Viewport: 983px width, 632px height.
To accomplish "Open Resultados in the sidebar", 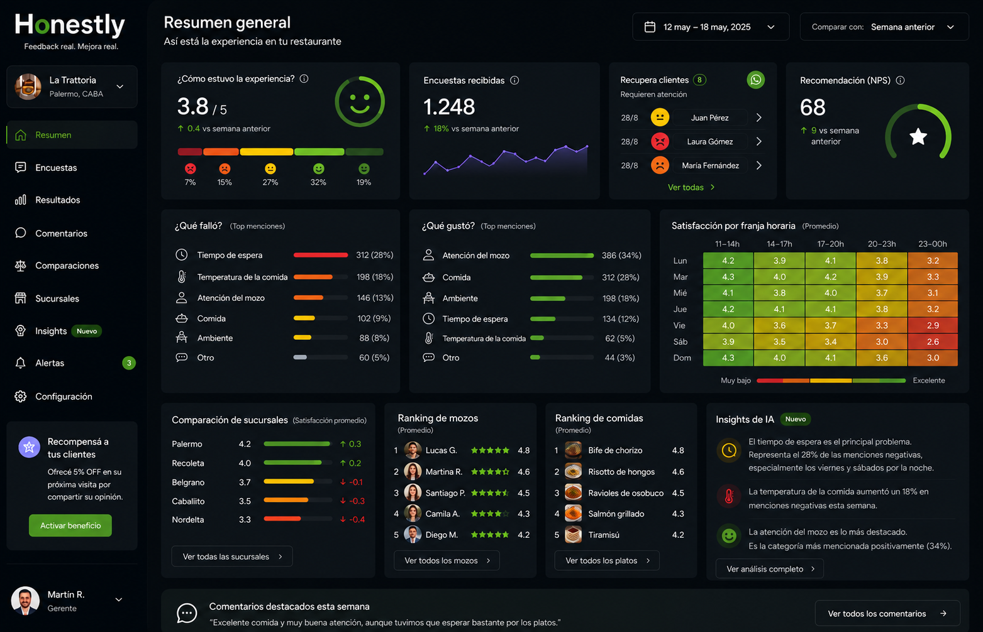I will click(x=72, y=200).
